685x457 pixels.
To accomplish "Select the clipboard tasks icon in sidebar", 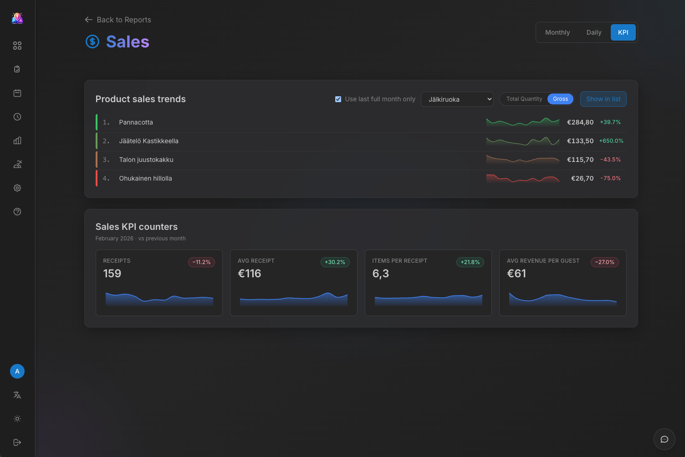I will point(17,69).
